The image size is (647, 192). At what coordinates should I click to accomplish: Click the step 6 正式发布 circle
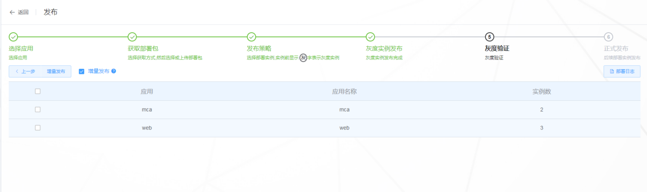click(608, 37)
